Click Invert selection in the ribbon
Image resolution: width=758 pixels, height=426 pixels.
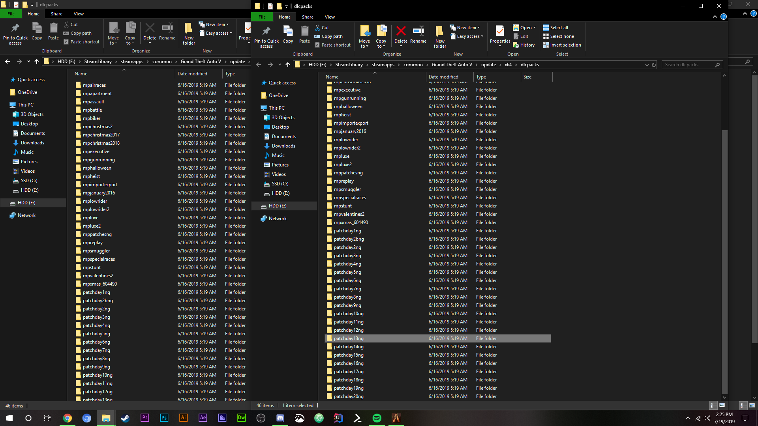click(562, 45)
